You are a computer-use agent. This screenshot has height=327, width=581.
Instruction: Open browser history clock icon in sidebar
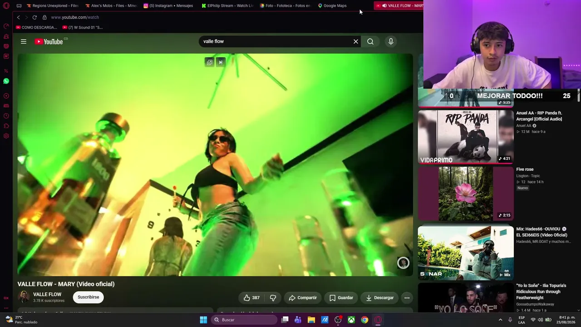(6, 116)
